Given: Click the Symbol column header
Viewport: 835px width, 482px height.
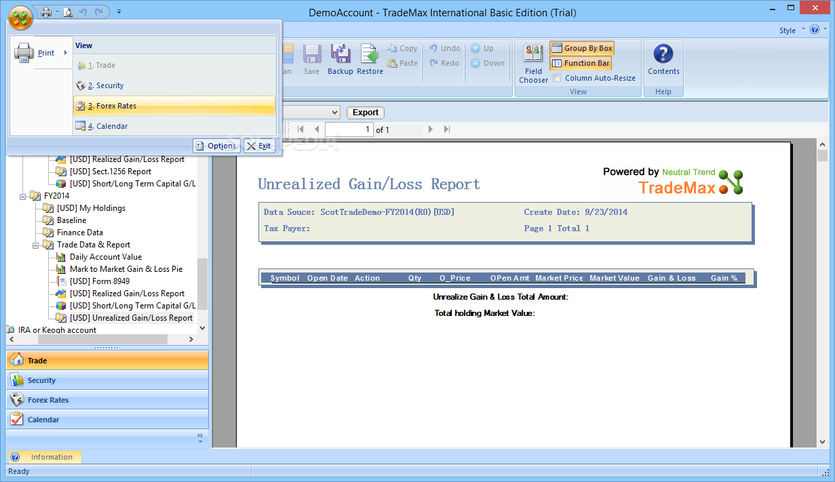Looking at the screenshot, I should pyautogui.click(x=284, y=278).
